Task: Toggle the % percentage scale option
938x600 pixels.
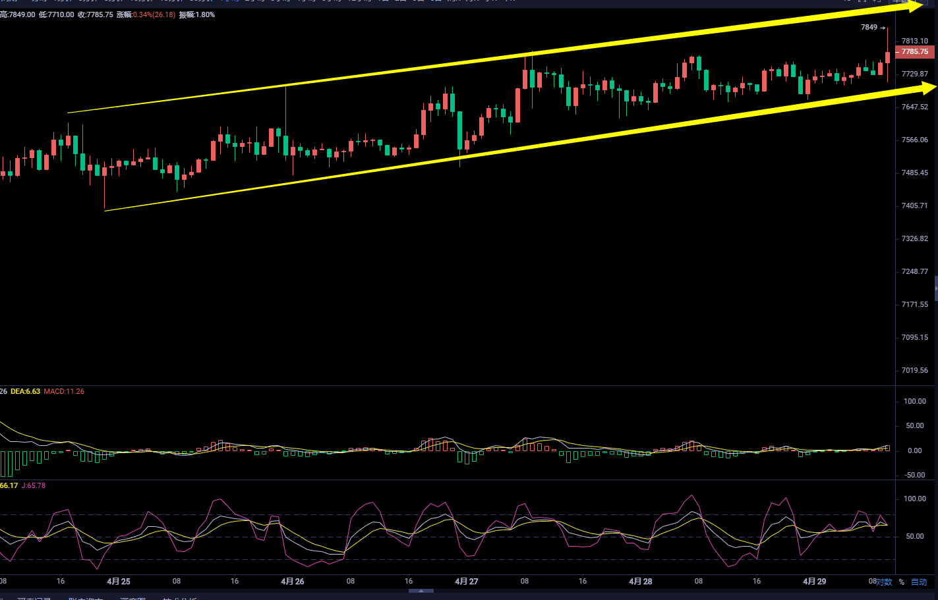Action: pos(902,582)
